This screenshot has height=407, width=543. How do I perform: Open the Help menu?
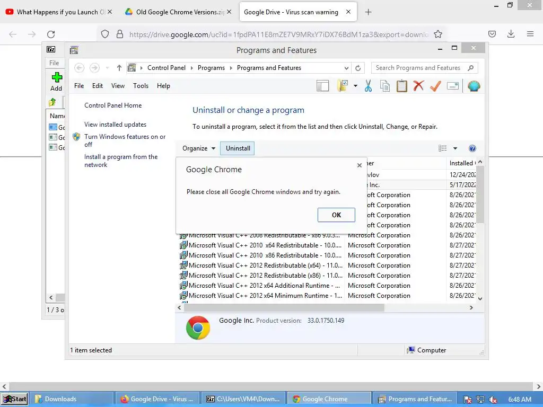163,86
